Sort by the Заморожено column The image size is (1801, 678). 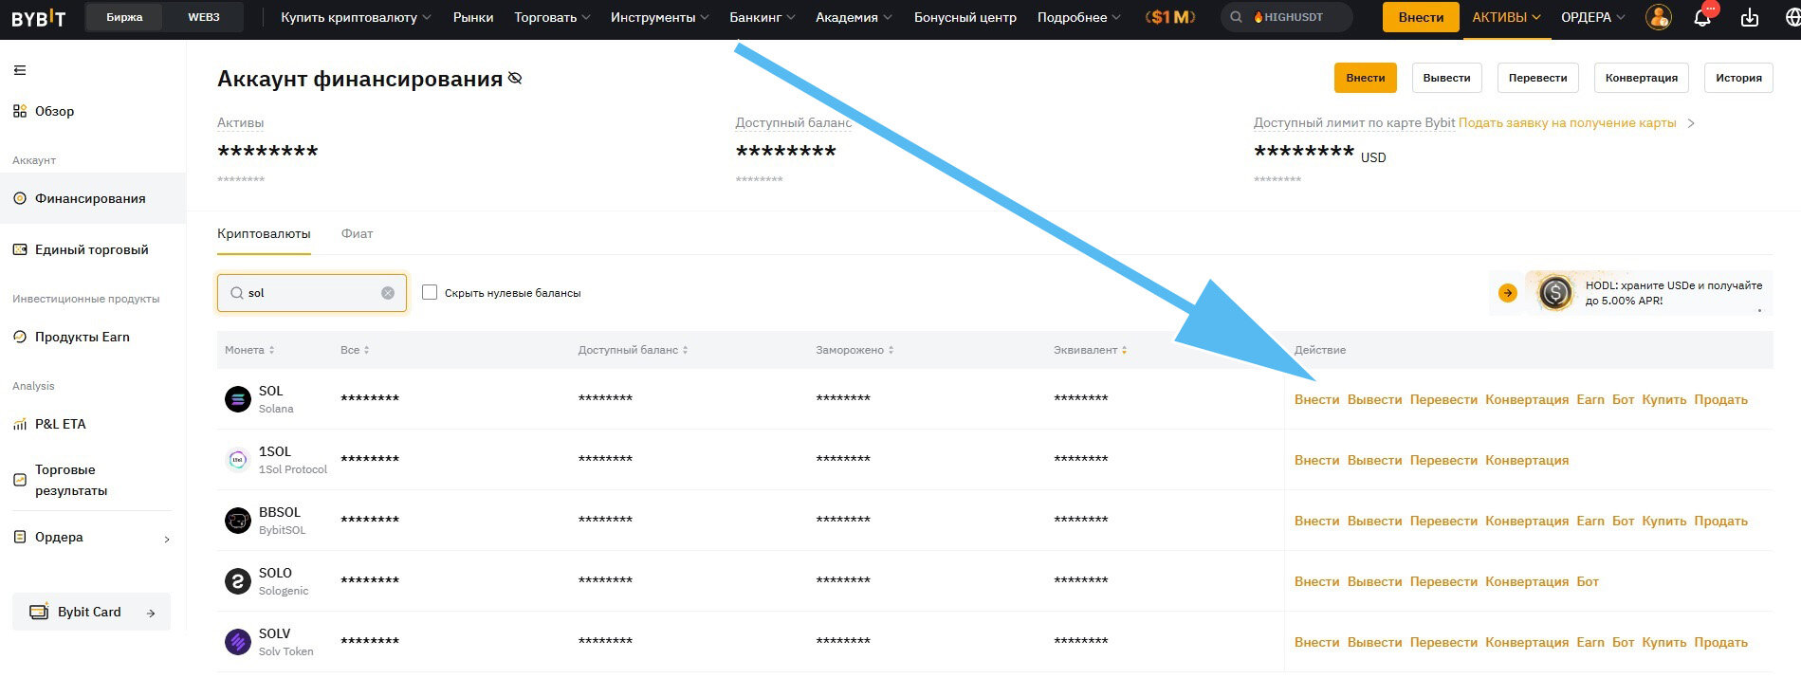point(855,350)
